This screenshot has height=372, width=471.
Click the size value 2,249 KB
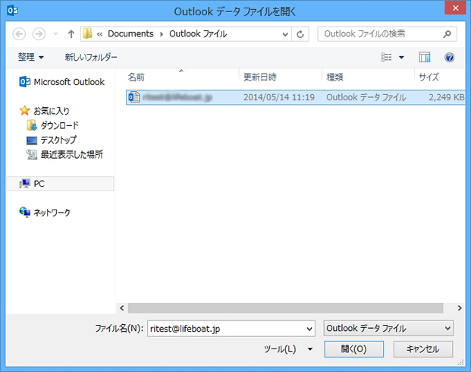[447, 97]
